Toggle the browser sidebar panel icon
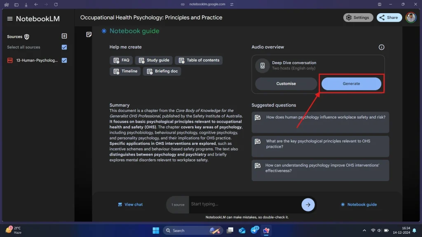Image resolution: width=422 pixels, height=237 pixels. (16, 5)
